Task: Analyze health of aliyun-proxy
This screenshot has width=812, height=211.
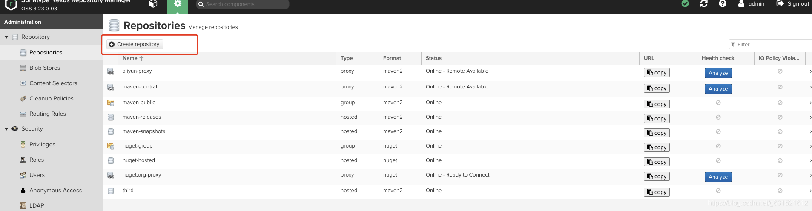Action: point(718,73)
